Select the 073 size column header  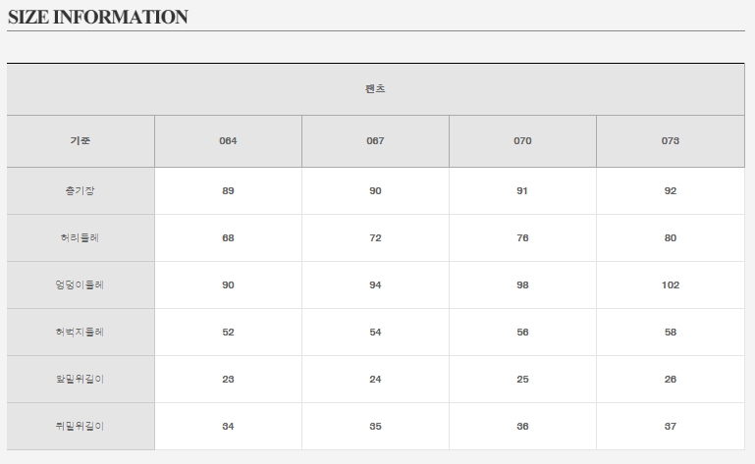point(671,141)
